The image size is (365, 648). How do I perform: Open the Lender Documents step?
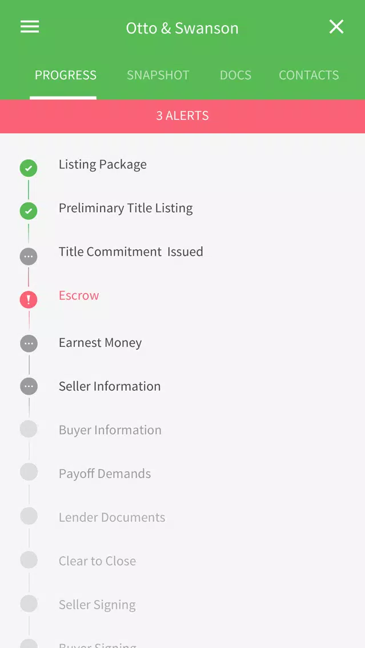pyautogui.click(x=112, y=517)
